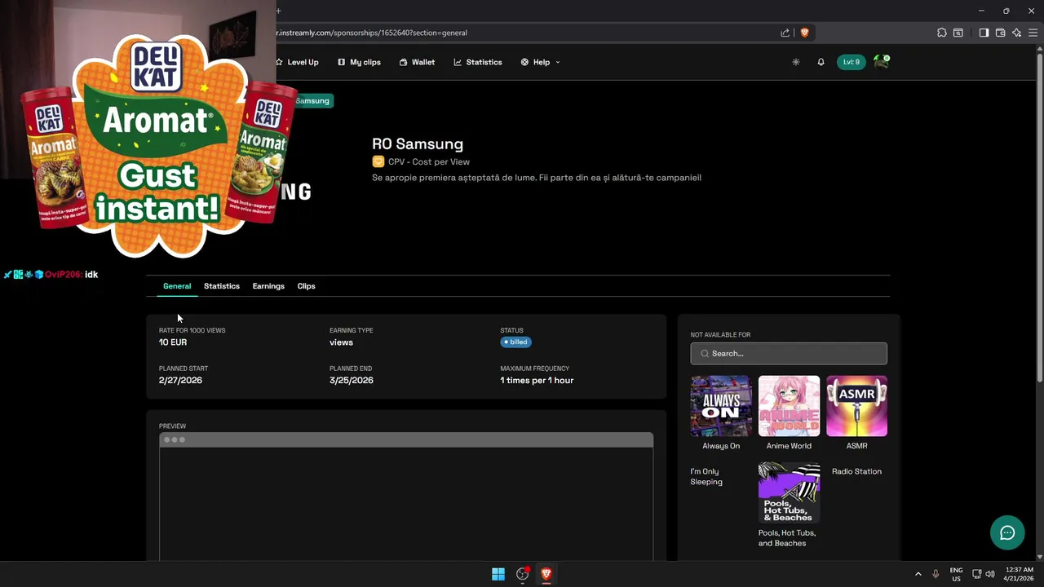Open the OBS Studio taskbar icon

[x=523, y=574]
